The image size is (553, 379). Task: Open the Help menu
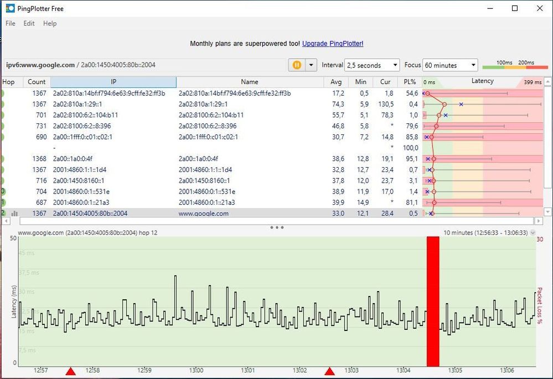click(x=50, y=23)
